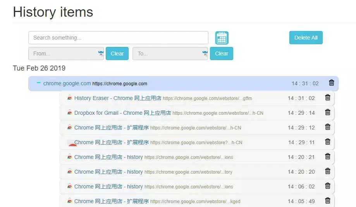Open the calendar date picker icon

(222, 38)
